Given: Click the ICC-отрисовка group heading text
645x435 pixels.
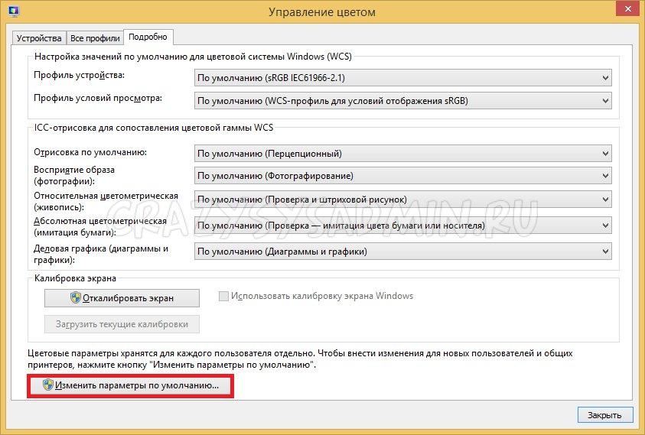Looking at the screenshot, I should click(x=154, y=128).
